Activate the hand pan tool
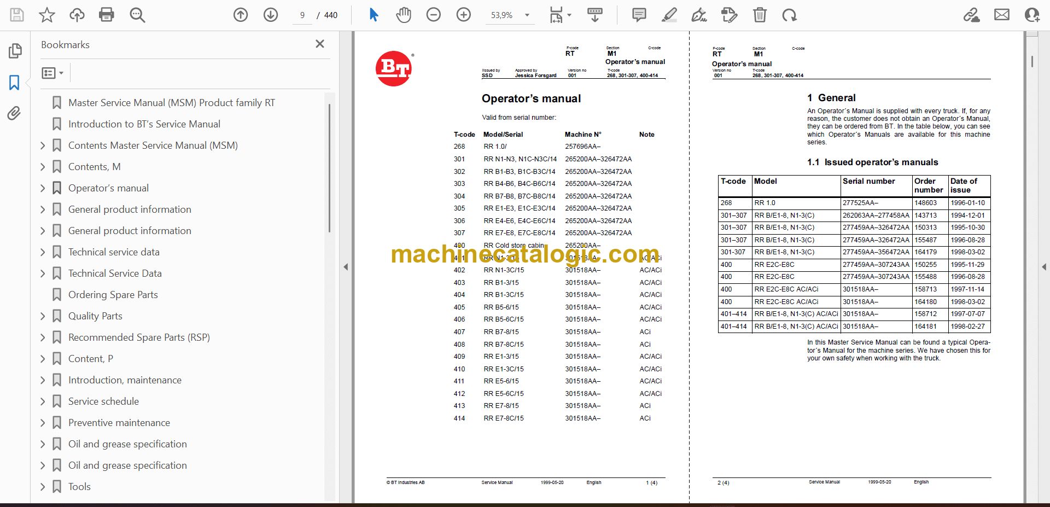This screenshot has width=1050, height=507. click(x=404, y=15)
